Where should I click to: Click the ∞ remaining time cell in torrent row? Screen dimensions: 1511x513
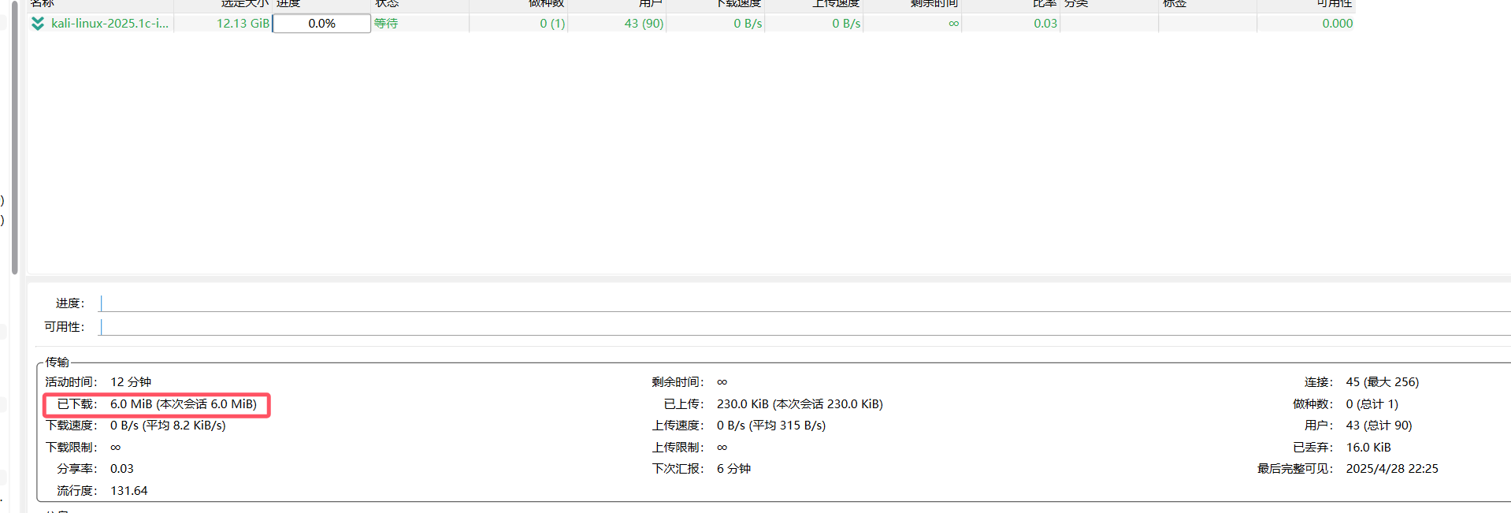coord(953,24)
